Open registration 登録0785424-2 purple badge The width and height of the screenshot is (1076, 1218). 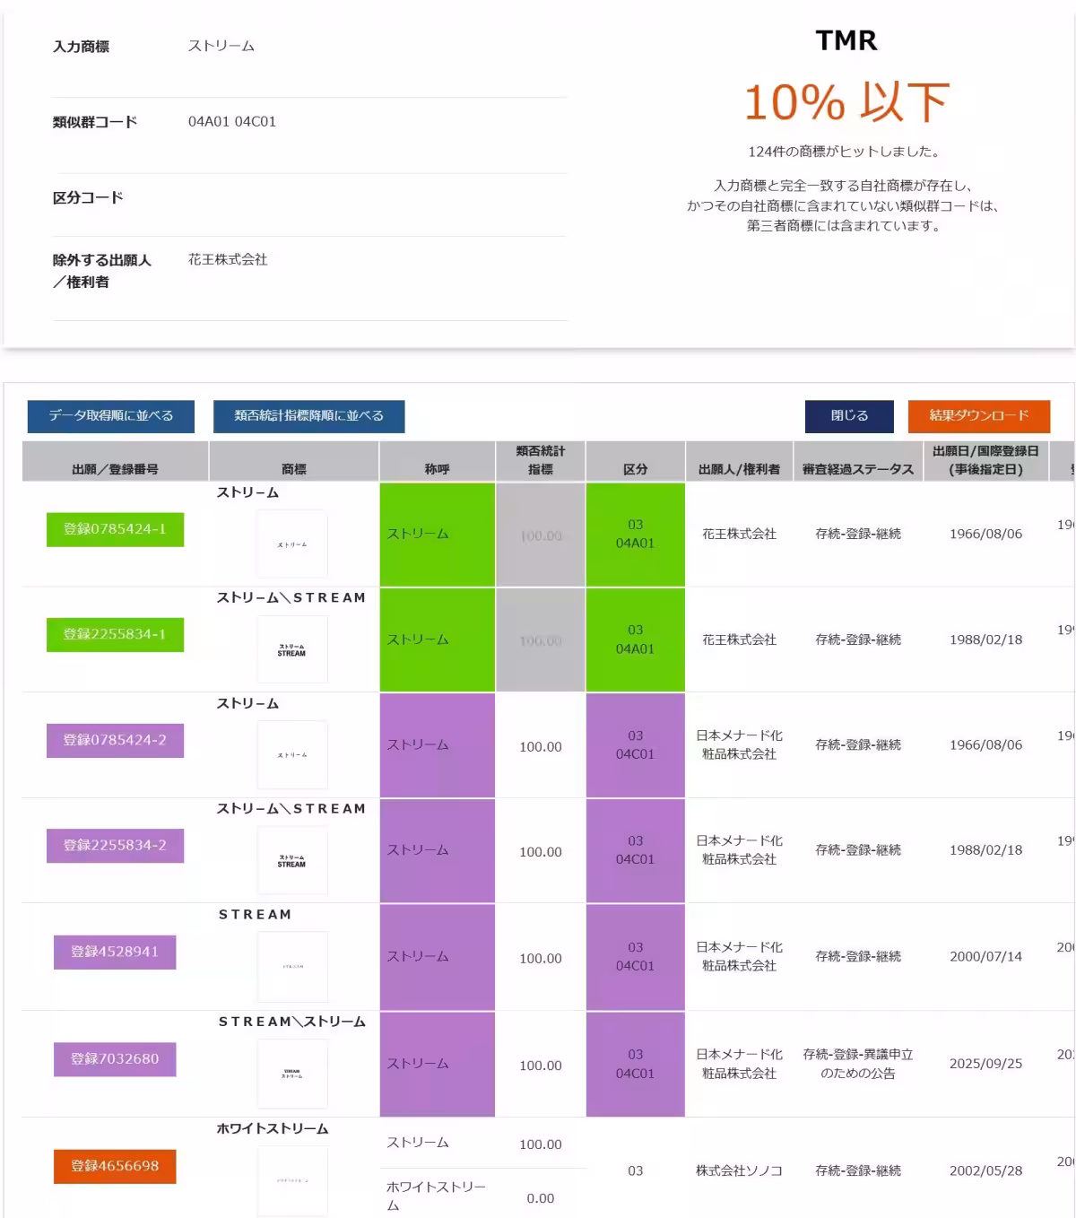point(115,740)
